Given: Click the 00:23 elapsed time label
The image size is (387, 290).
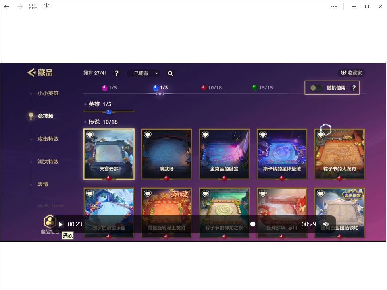Looking at the screenshot, I should tap(75, 224).
